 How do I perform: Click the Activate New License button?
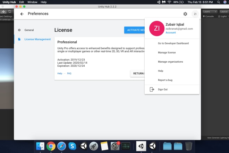(x=135, y=30)
